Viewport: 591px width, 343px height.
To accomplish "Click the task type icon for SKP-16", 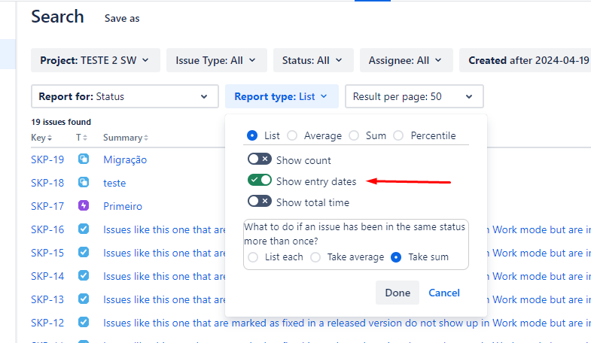I will click(x=84, y=229).
